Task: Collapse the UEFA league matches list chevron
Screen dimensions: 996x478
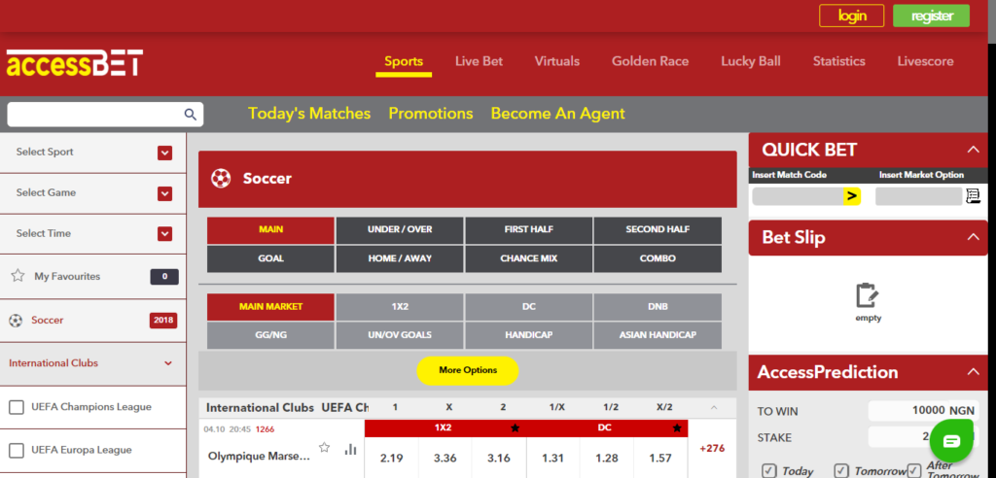Action: point(713,407)
